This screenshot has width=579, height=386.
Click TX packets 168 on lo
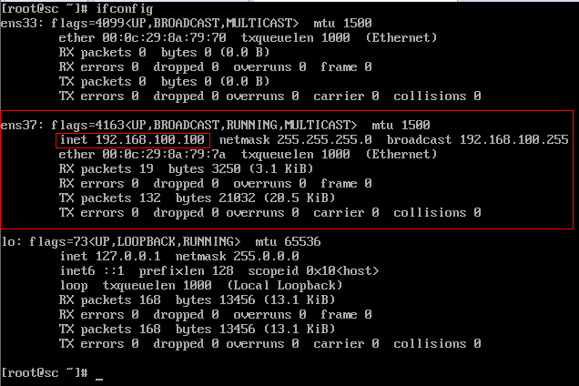tap(109, 329)
